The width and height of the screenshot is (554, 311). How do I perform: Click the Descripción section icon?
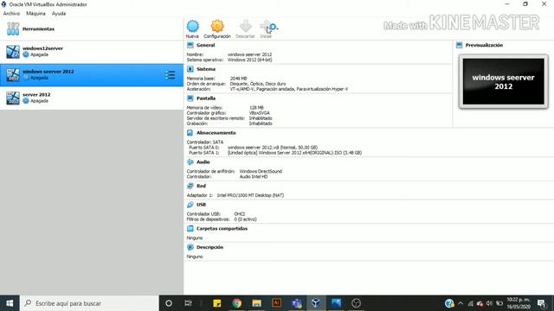(x=190, y=247)
